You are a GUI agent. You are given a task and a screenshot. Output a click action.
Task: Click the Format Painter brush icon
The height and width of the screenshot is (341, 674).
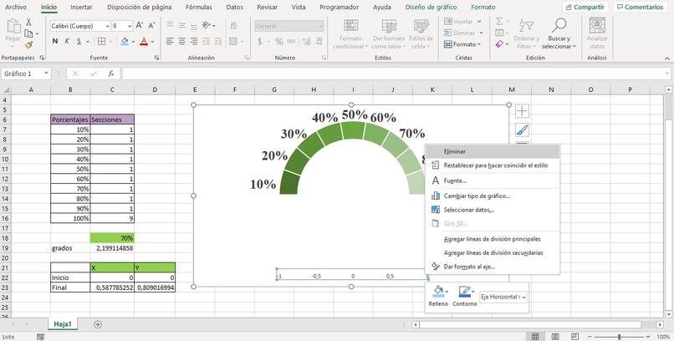(28, 44)
